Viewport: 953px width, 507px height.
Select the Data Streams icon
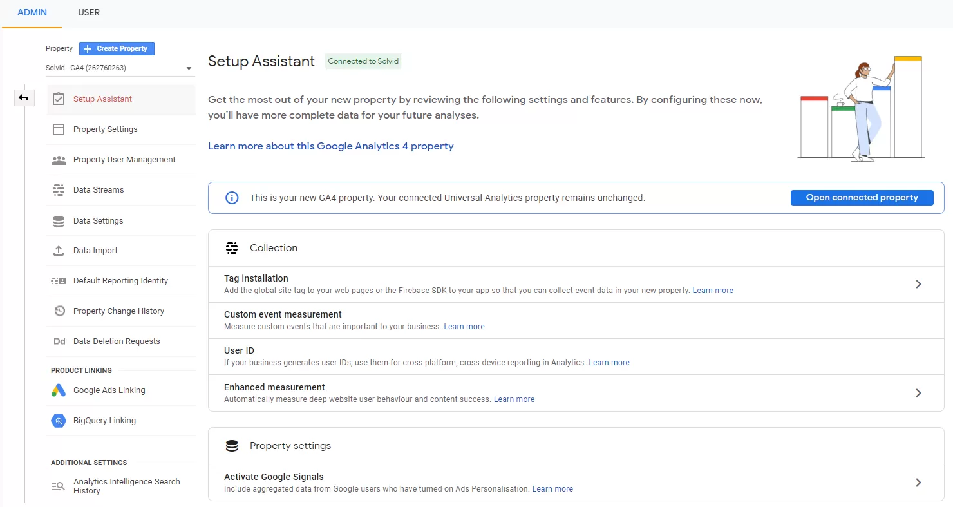click(x=59, y=189)
